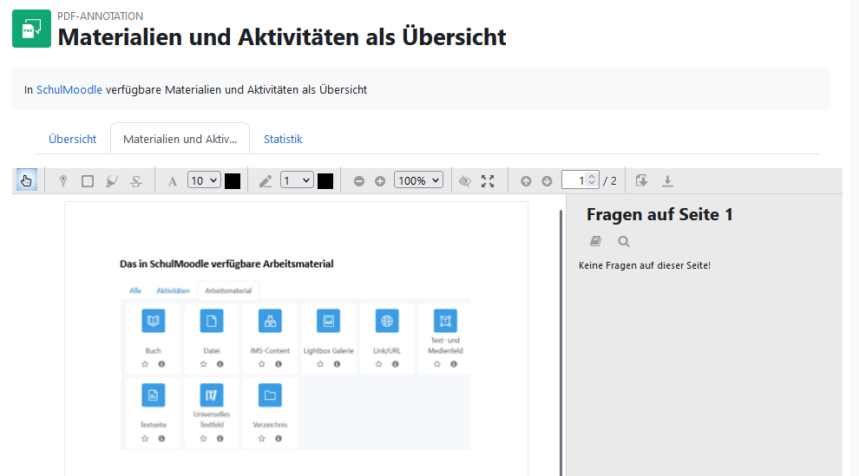Click 'Keine Fragen auf dieser Seite!' text
859x476 pixels.
pos(644,265)
